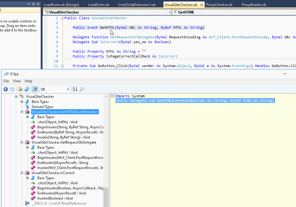This screenshot has height=207, width=296.
Task: Open the ILSpy Search magnifier icon
Action: click(x=82, y=89)
